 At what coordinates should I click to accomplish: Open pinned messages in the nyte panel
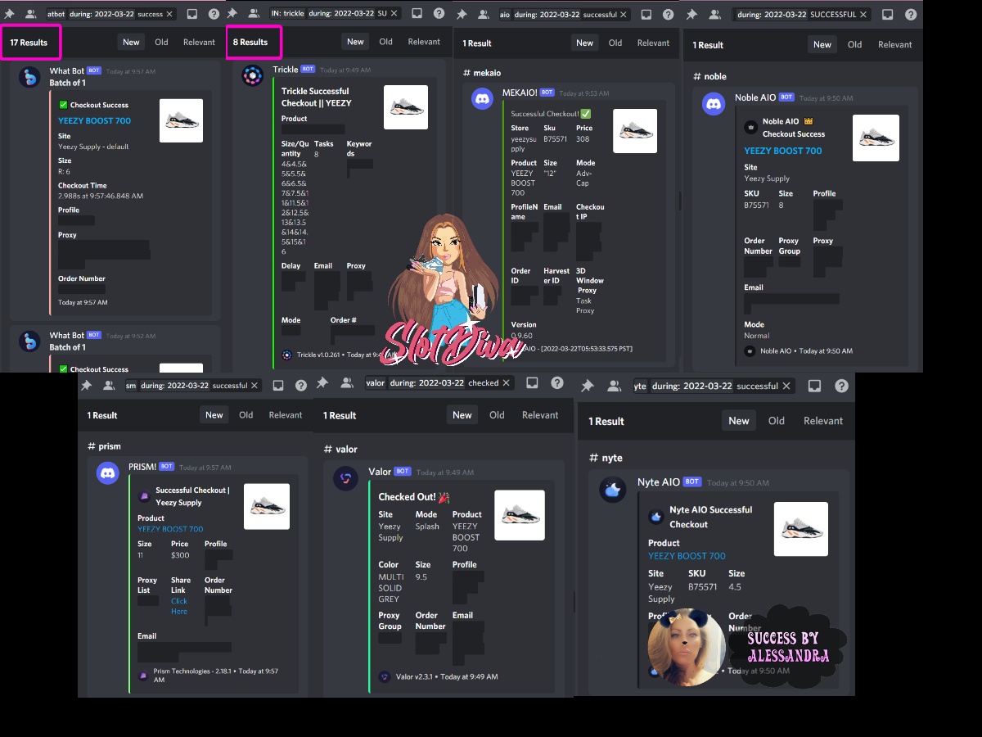tap(588, 386)
